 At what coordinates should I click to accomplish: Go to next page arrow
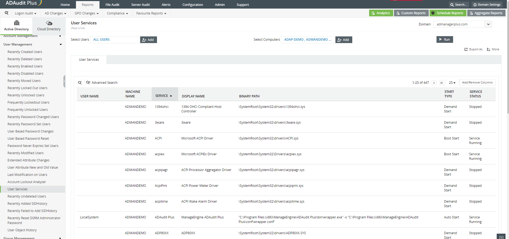[x=434, y=83]
